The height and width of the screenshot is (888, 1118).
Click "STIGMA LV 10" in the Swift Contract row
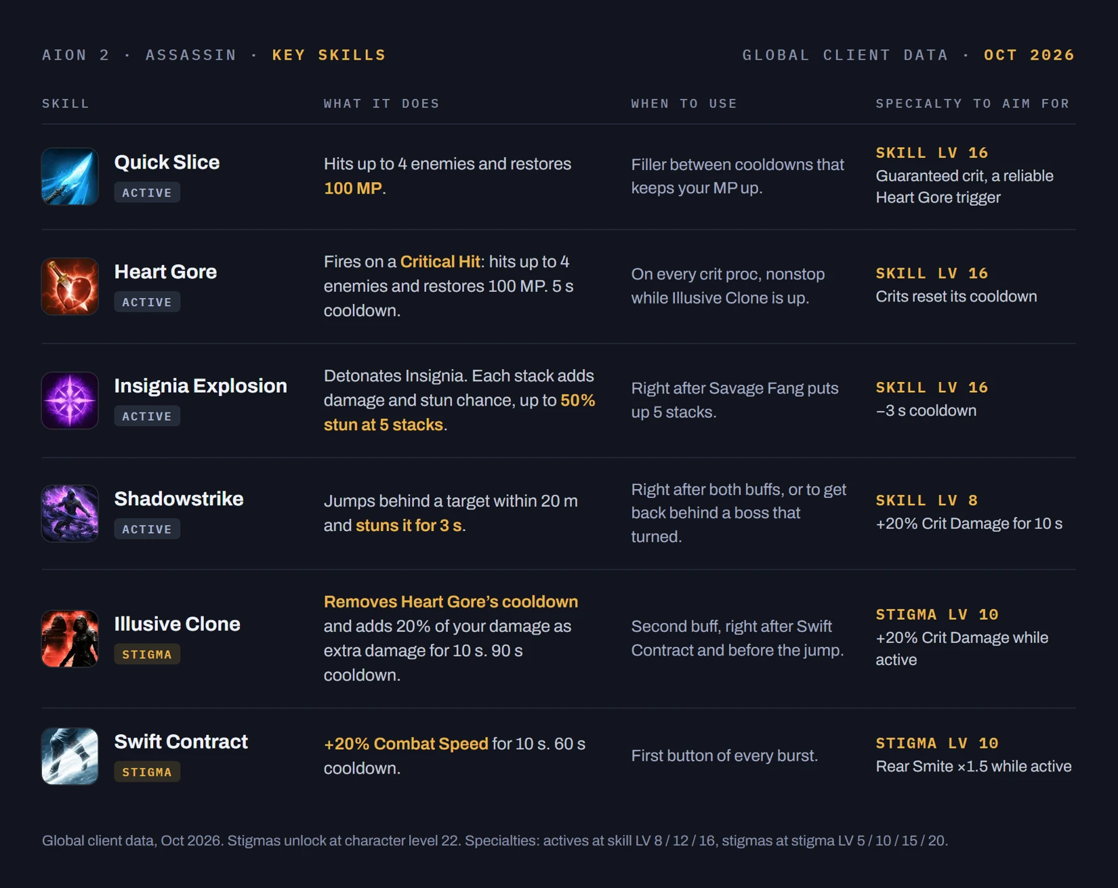point(937,744)
